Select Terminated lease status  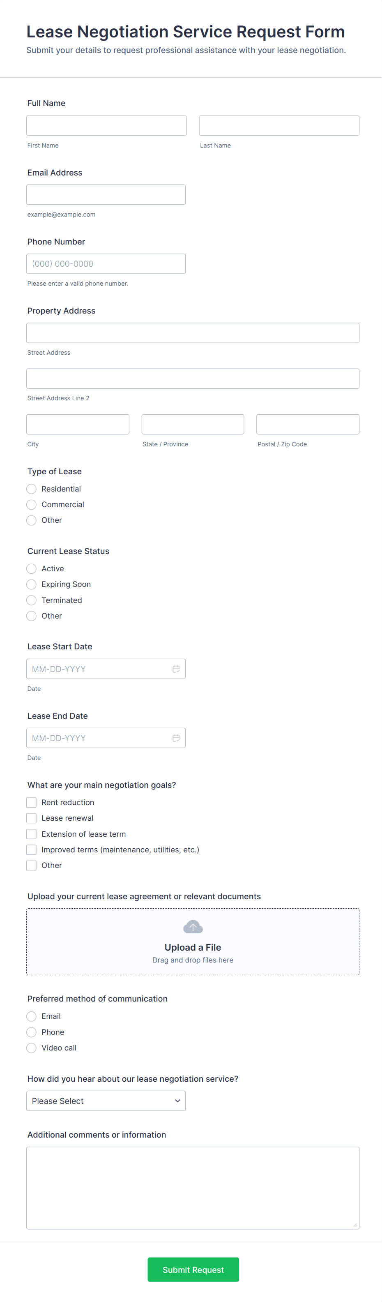coord(31,600)
